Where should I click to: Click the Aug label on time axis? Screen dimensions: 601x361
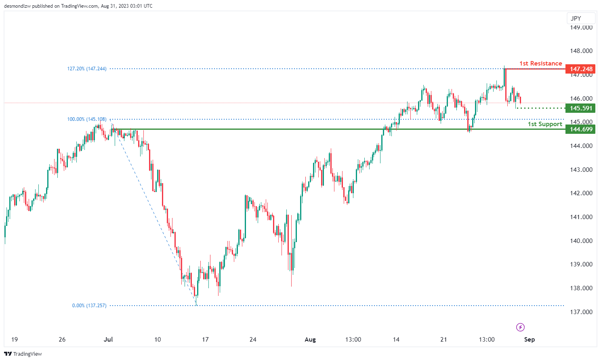point(310,340)
